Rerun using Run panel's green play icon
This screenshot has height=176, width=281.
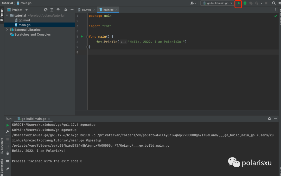pos(8,125)
